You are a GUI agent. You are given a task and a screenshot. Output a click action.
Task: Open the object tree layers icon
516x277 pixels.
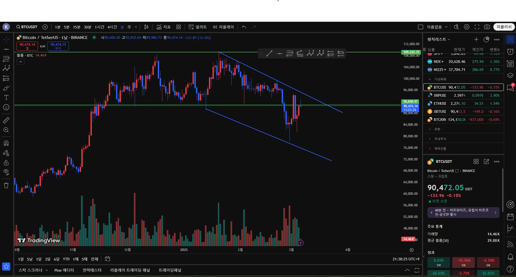510,76
